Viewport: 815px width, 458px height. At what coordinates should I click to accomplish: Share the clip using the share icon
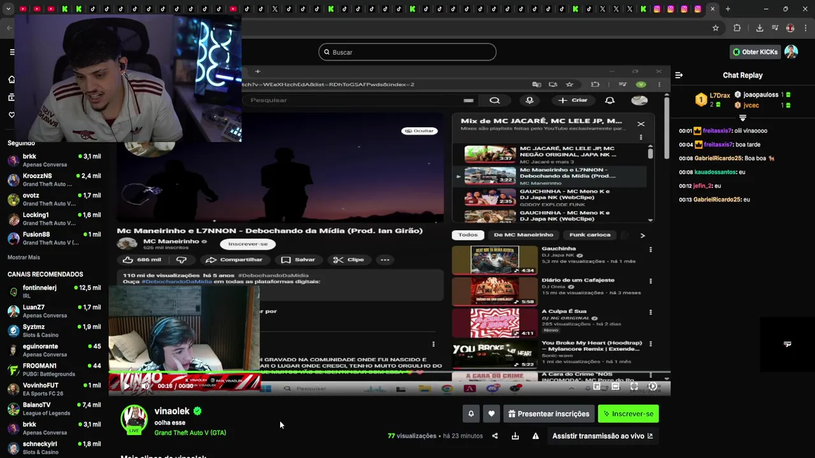495,436
